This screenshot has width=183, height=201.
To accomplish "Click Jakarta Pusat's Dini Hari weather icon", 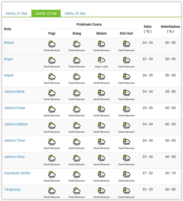I will (x=126, y=109).
